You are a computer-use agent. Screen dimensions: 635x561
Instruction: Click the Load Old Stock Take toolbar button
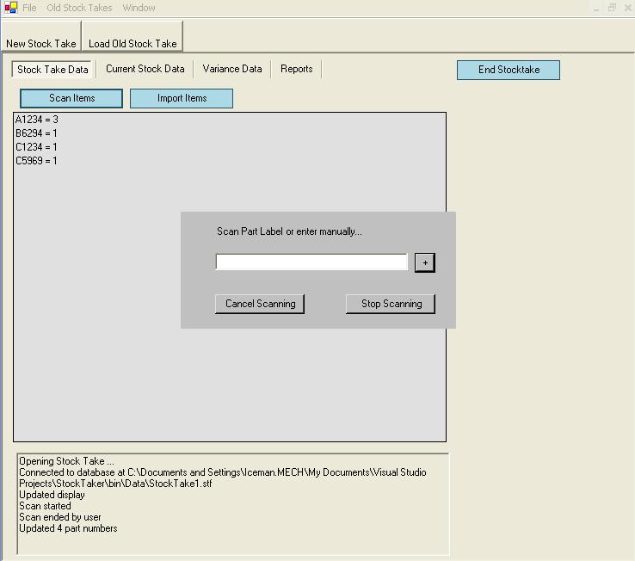coord(133,43)
